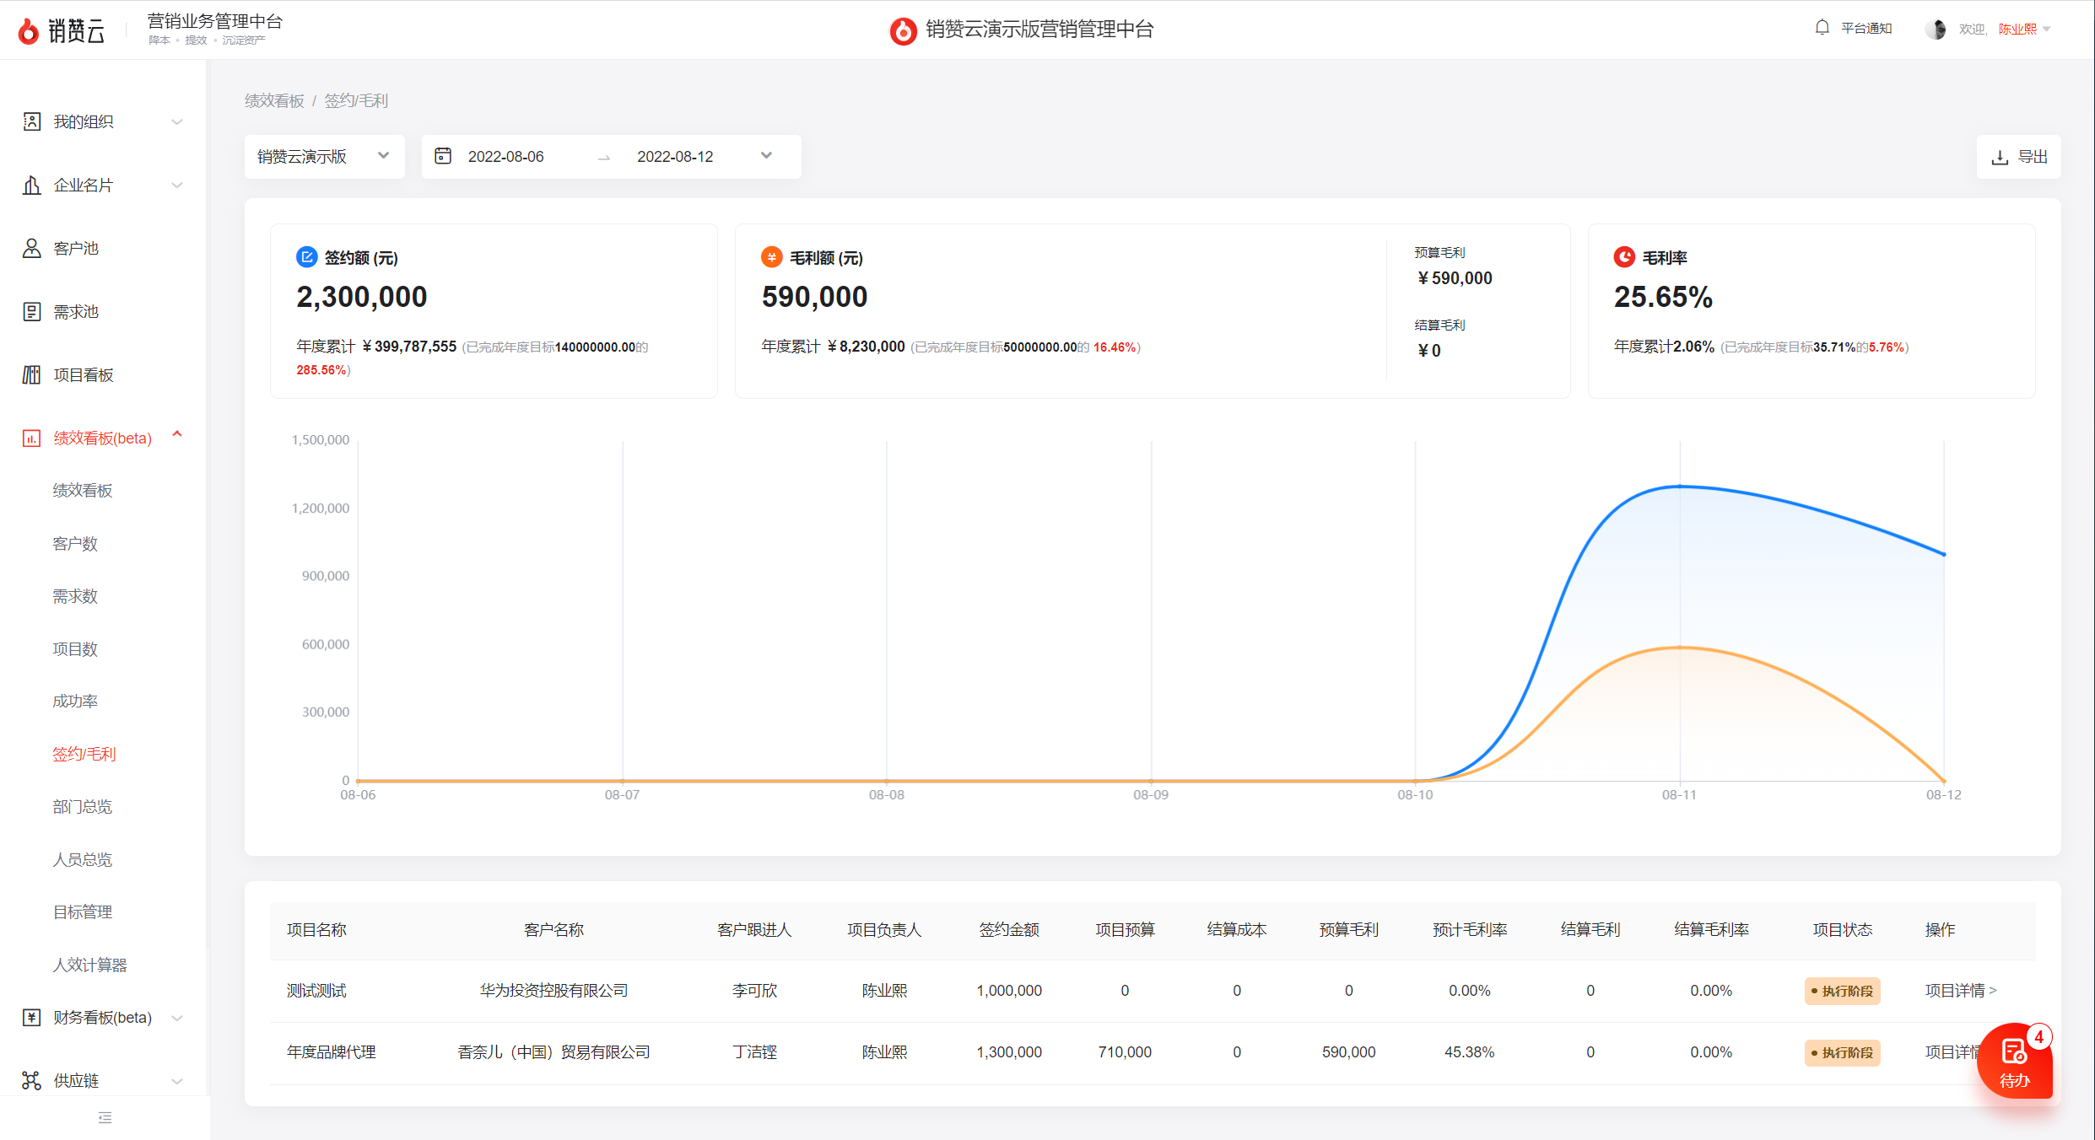Viewport: 2095px width, 1140px height.
Task: Click the 企业名片 building icon
Action: [31, 185]
